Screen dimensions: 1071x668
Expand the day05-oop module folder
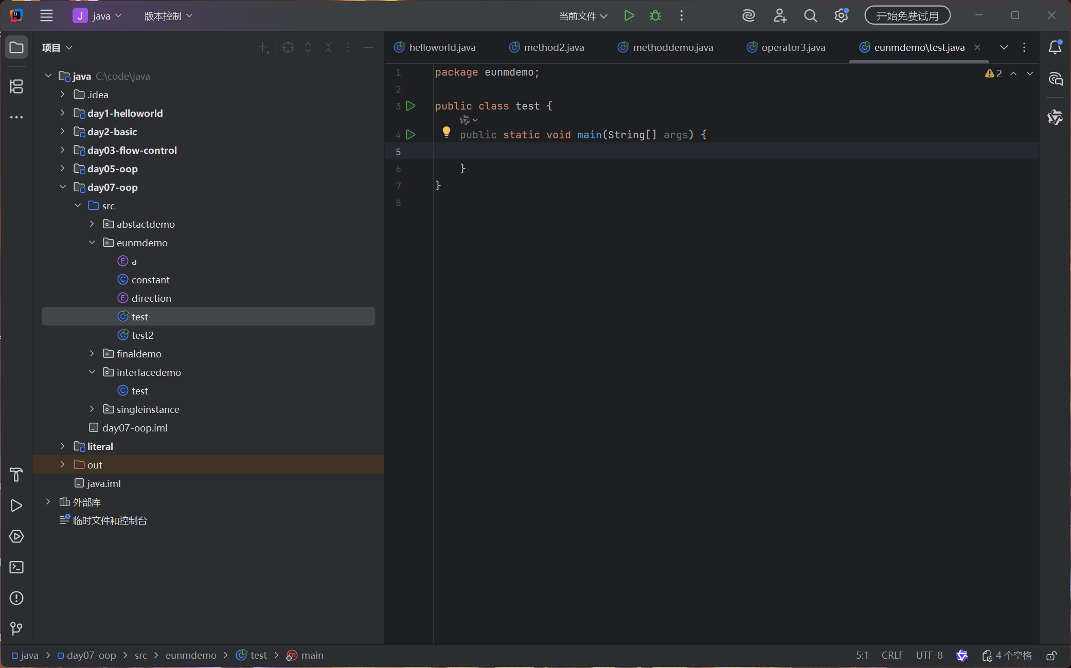(62, 169)
